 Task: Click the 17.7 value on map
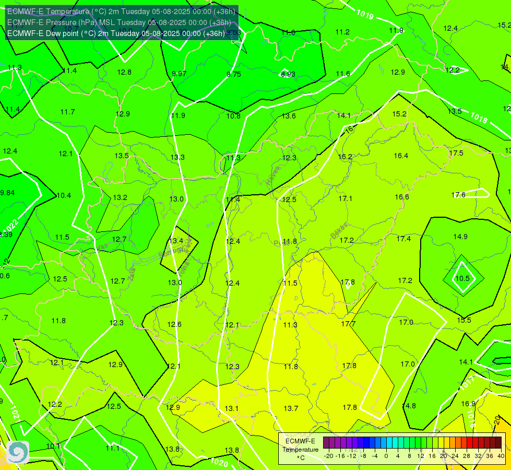[x=348, y=324]
